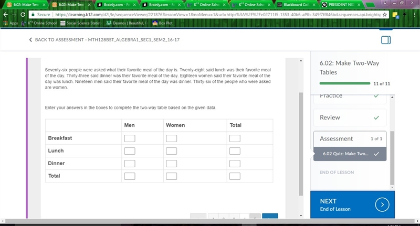Switch to PRESIDENT NIXON tab
The height and width of the screenshot is (226, 420).
(x=341, y=5)
